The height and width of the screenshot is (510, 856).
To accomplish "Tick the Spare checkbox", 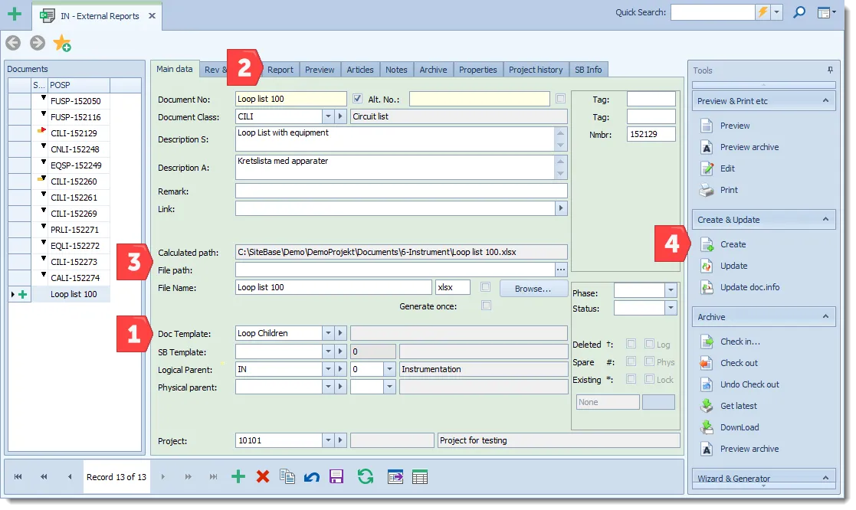I will [x=631, y=361].
